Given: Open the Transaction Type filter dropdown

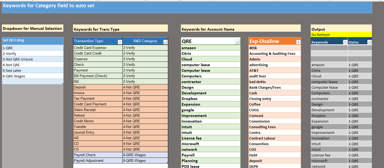Looking at the screenshot, I should [120, 42].
